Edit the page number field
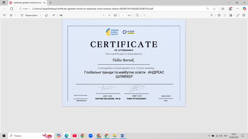248x139 pixels. point(123,15)
